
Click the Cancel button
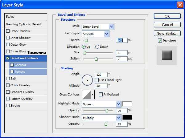[x=167, y=25]
